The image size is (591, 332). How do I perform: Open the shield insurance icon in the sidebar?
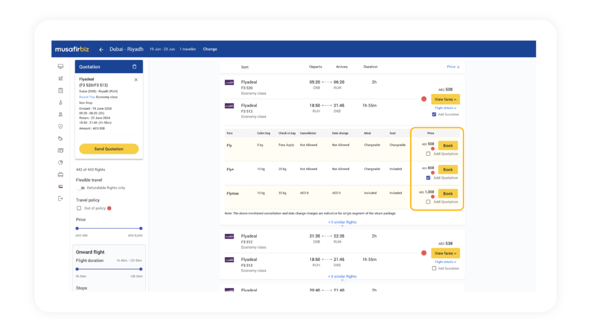point(60,126)
